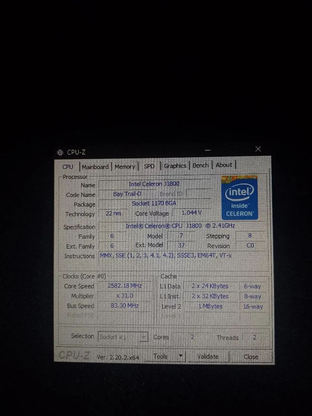Switch to the Graphics tab

pos(175,166)
